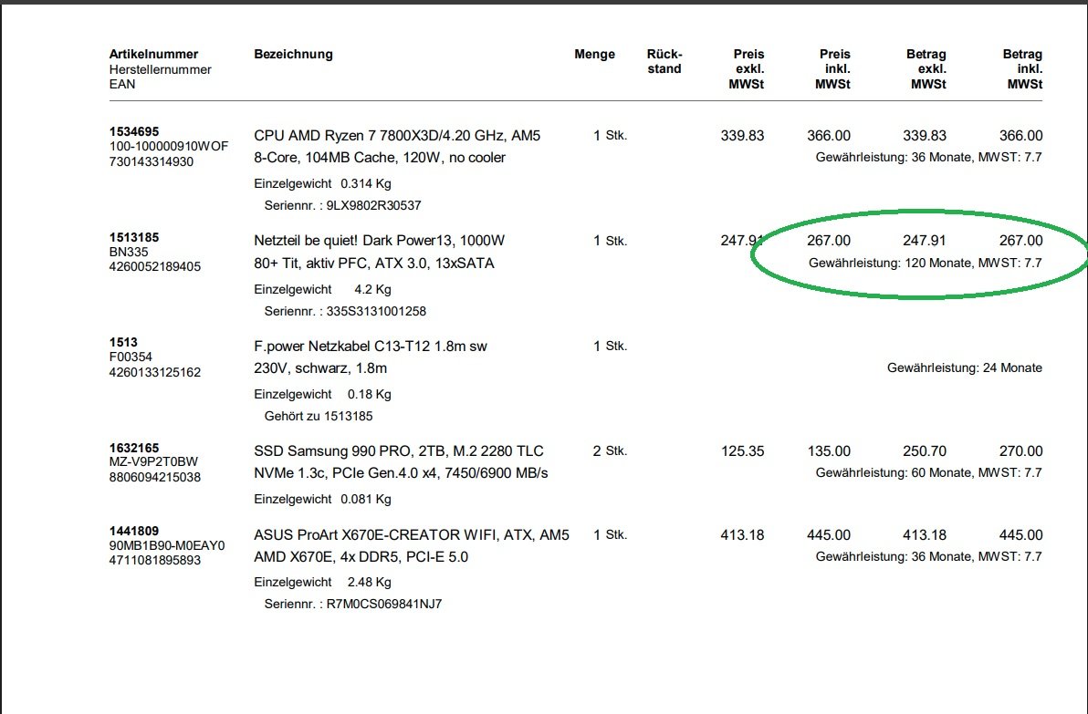Click Gewährleistung: 120 Monate text
The image size is (1088, 714).
tap(925, 263)
